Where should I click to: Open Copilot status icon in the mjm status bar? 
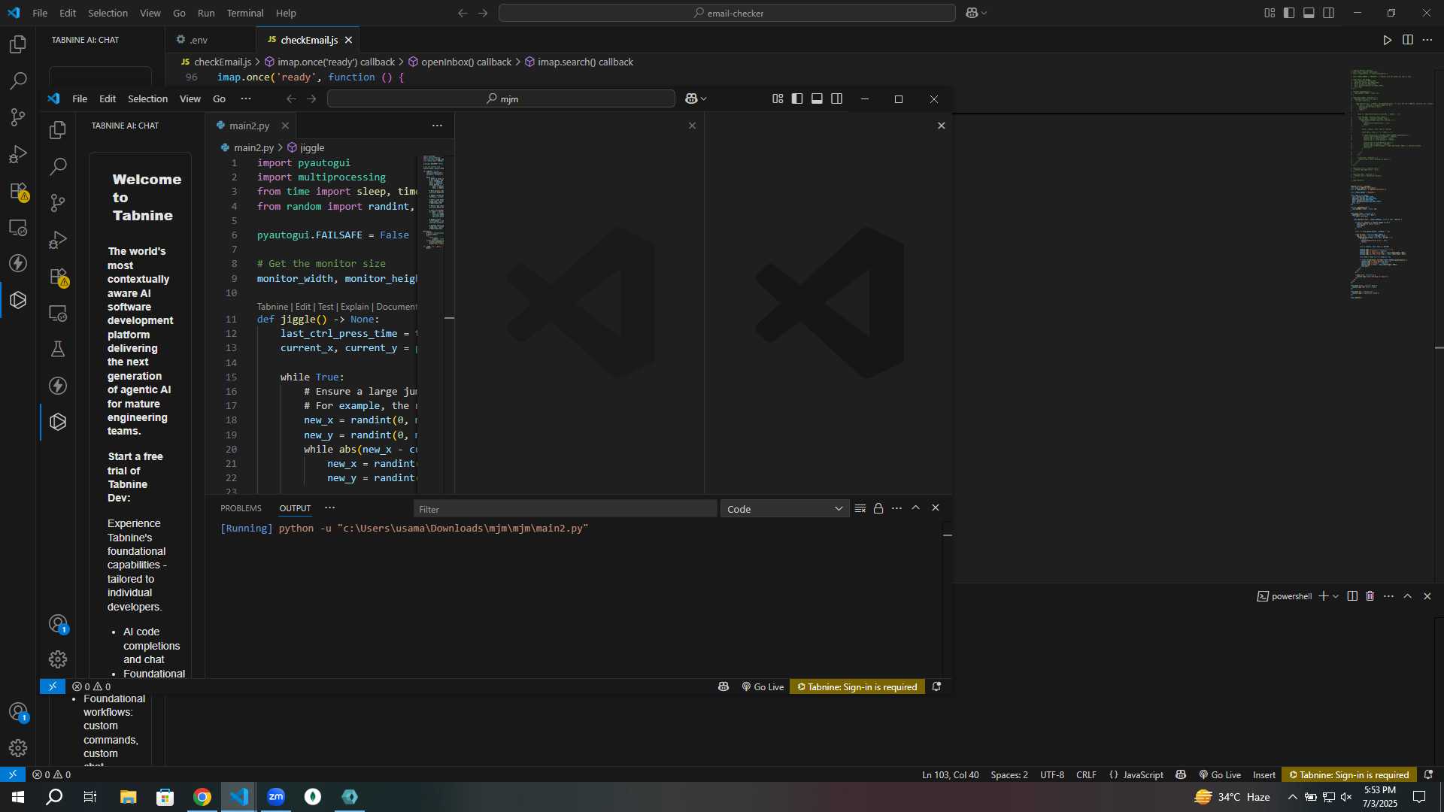[724, 686]
